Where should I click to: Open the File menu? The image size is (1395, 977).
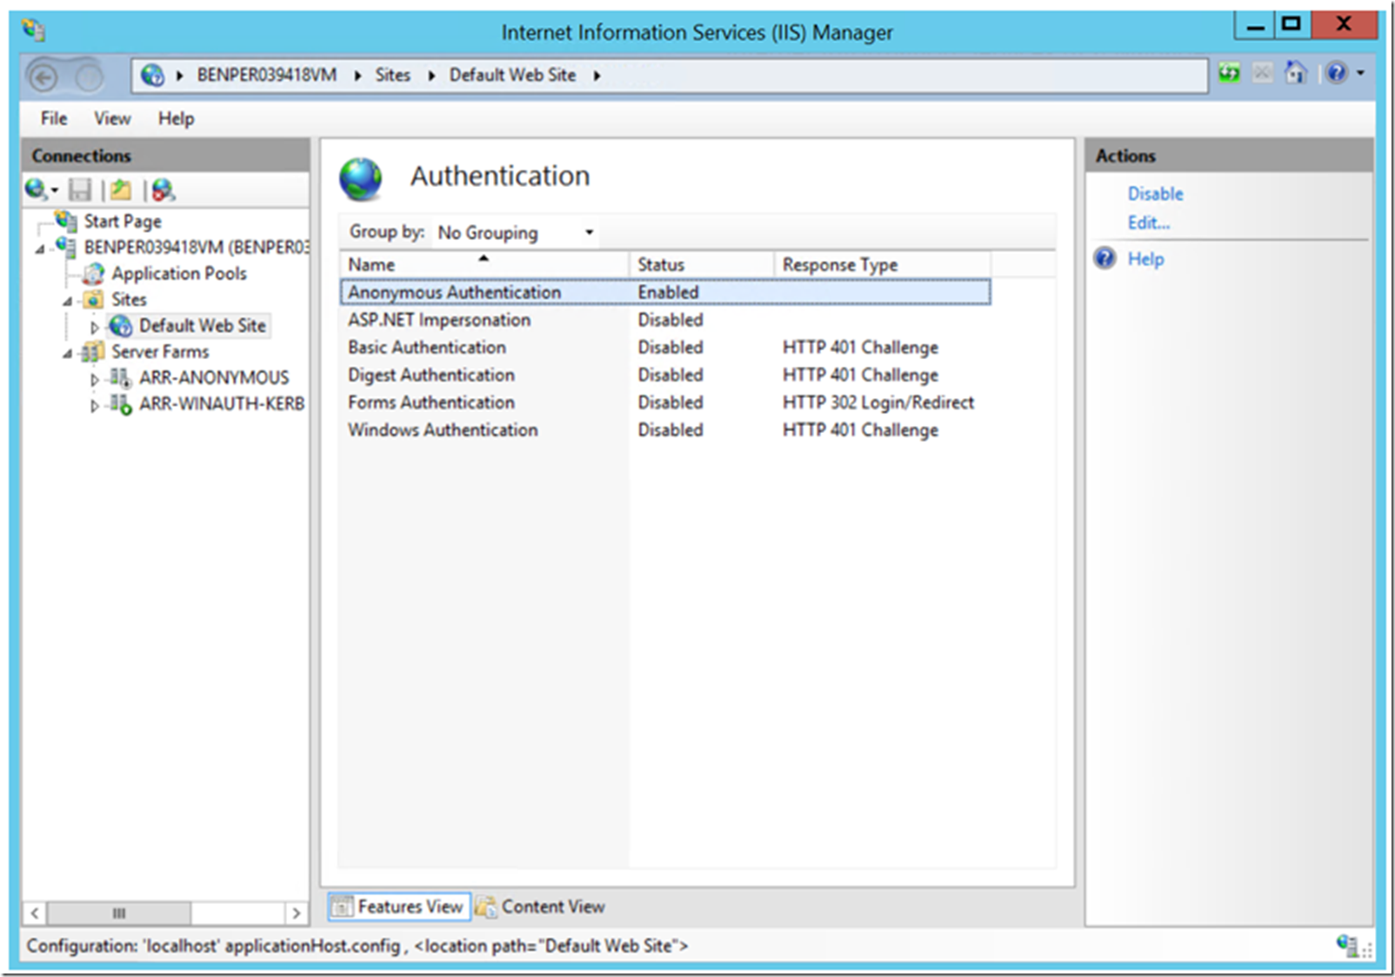click(x=54, y=118)
